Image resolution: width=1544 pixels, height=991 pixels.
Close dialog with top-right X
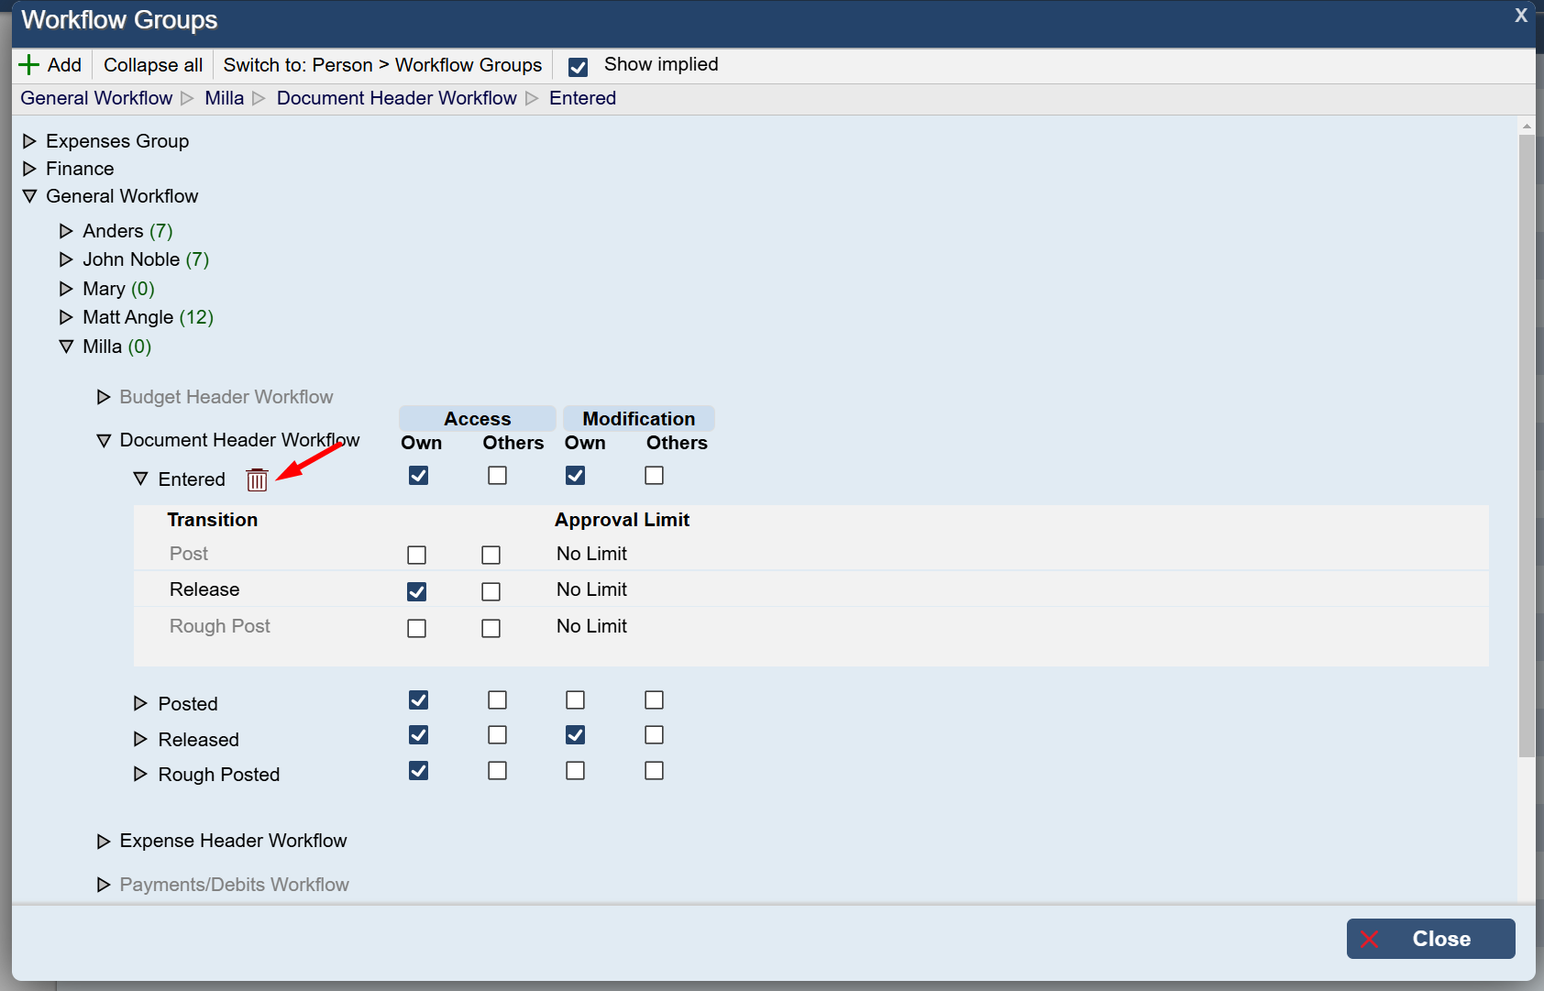point(1521,16)
